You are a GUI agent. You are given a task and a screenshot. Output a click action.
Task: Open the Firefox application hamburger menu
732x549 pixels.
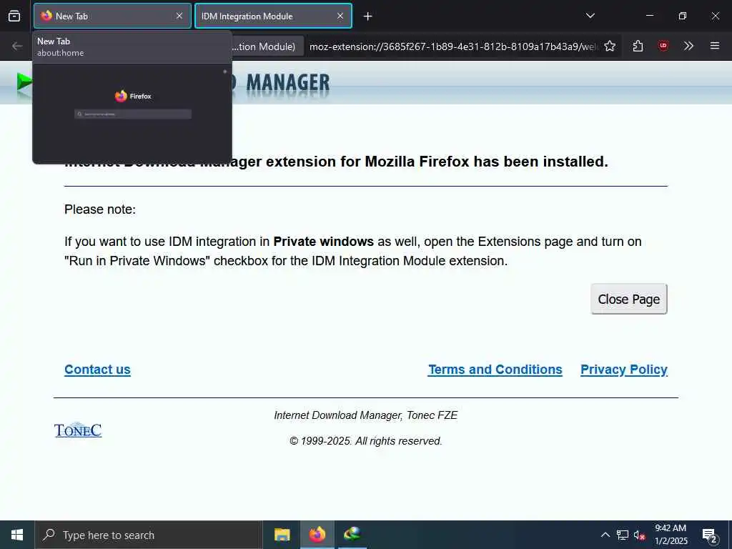[715, 46]
